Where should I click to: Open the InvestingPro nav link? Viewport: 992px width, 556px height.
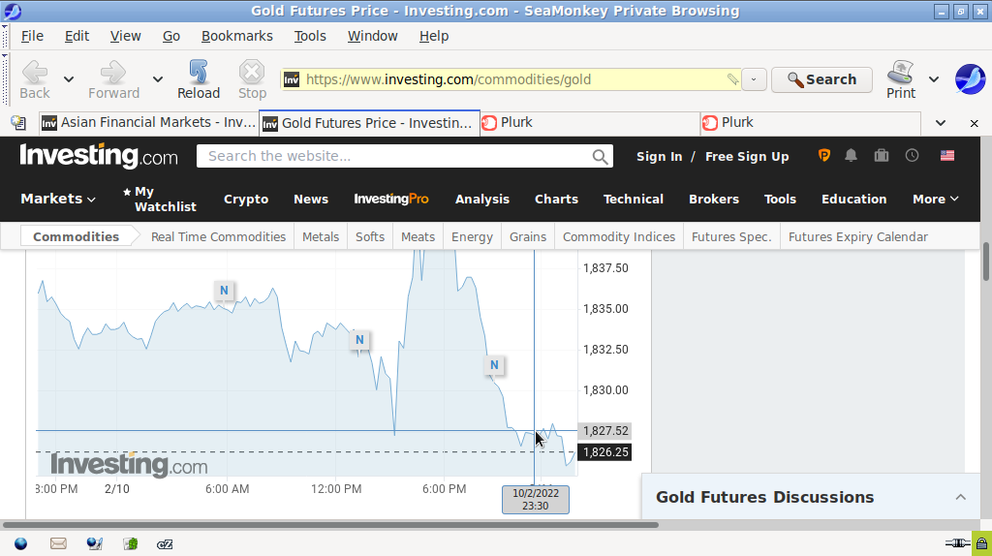pos(391,199)
